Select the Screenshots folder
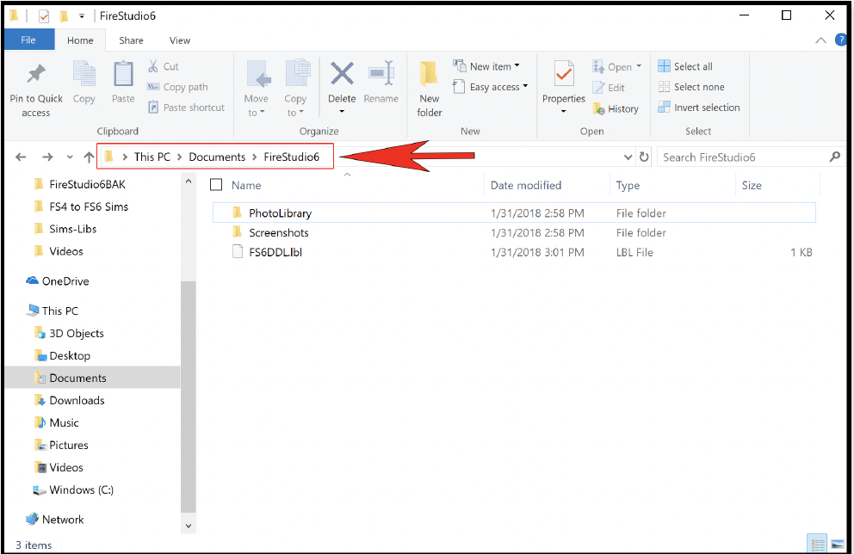854x554 pixels. pyautogui.click(x=514, y=232)
